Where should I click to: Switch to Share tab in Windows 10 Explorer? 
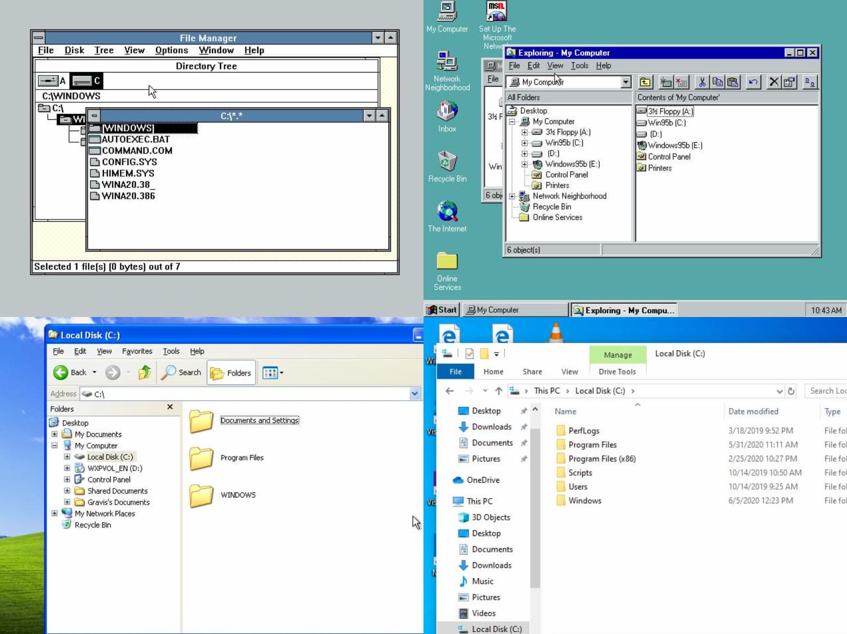(x=532, y=371)
